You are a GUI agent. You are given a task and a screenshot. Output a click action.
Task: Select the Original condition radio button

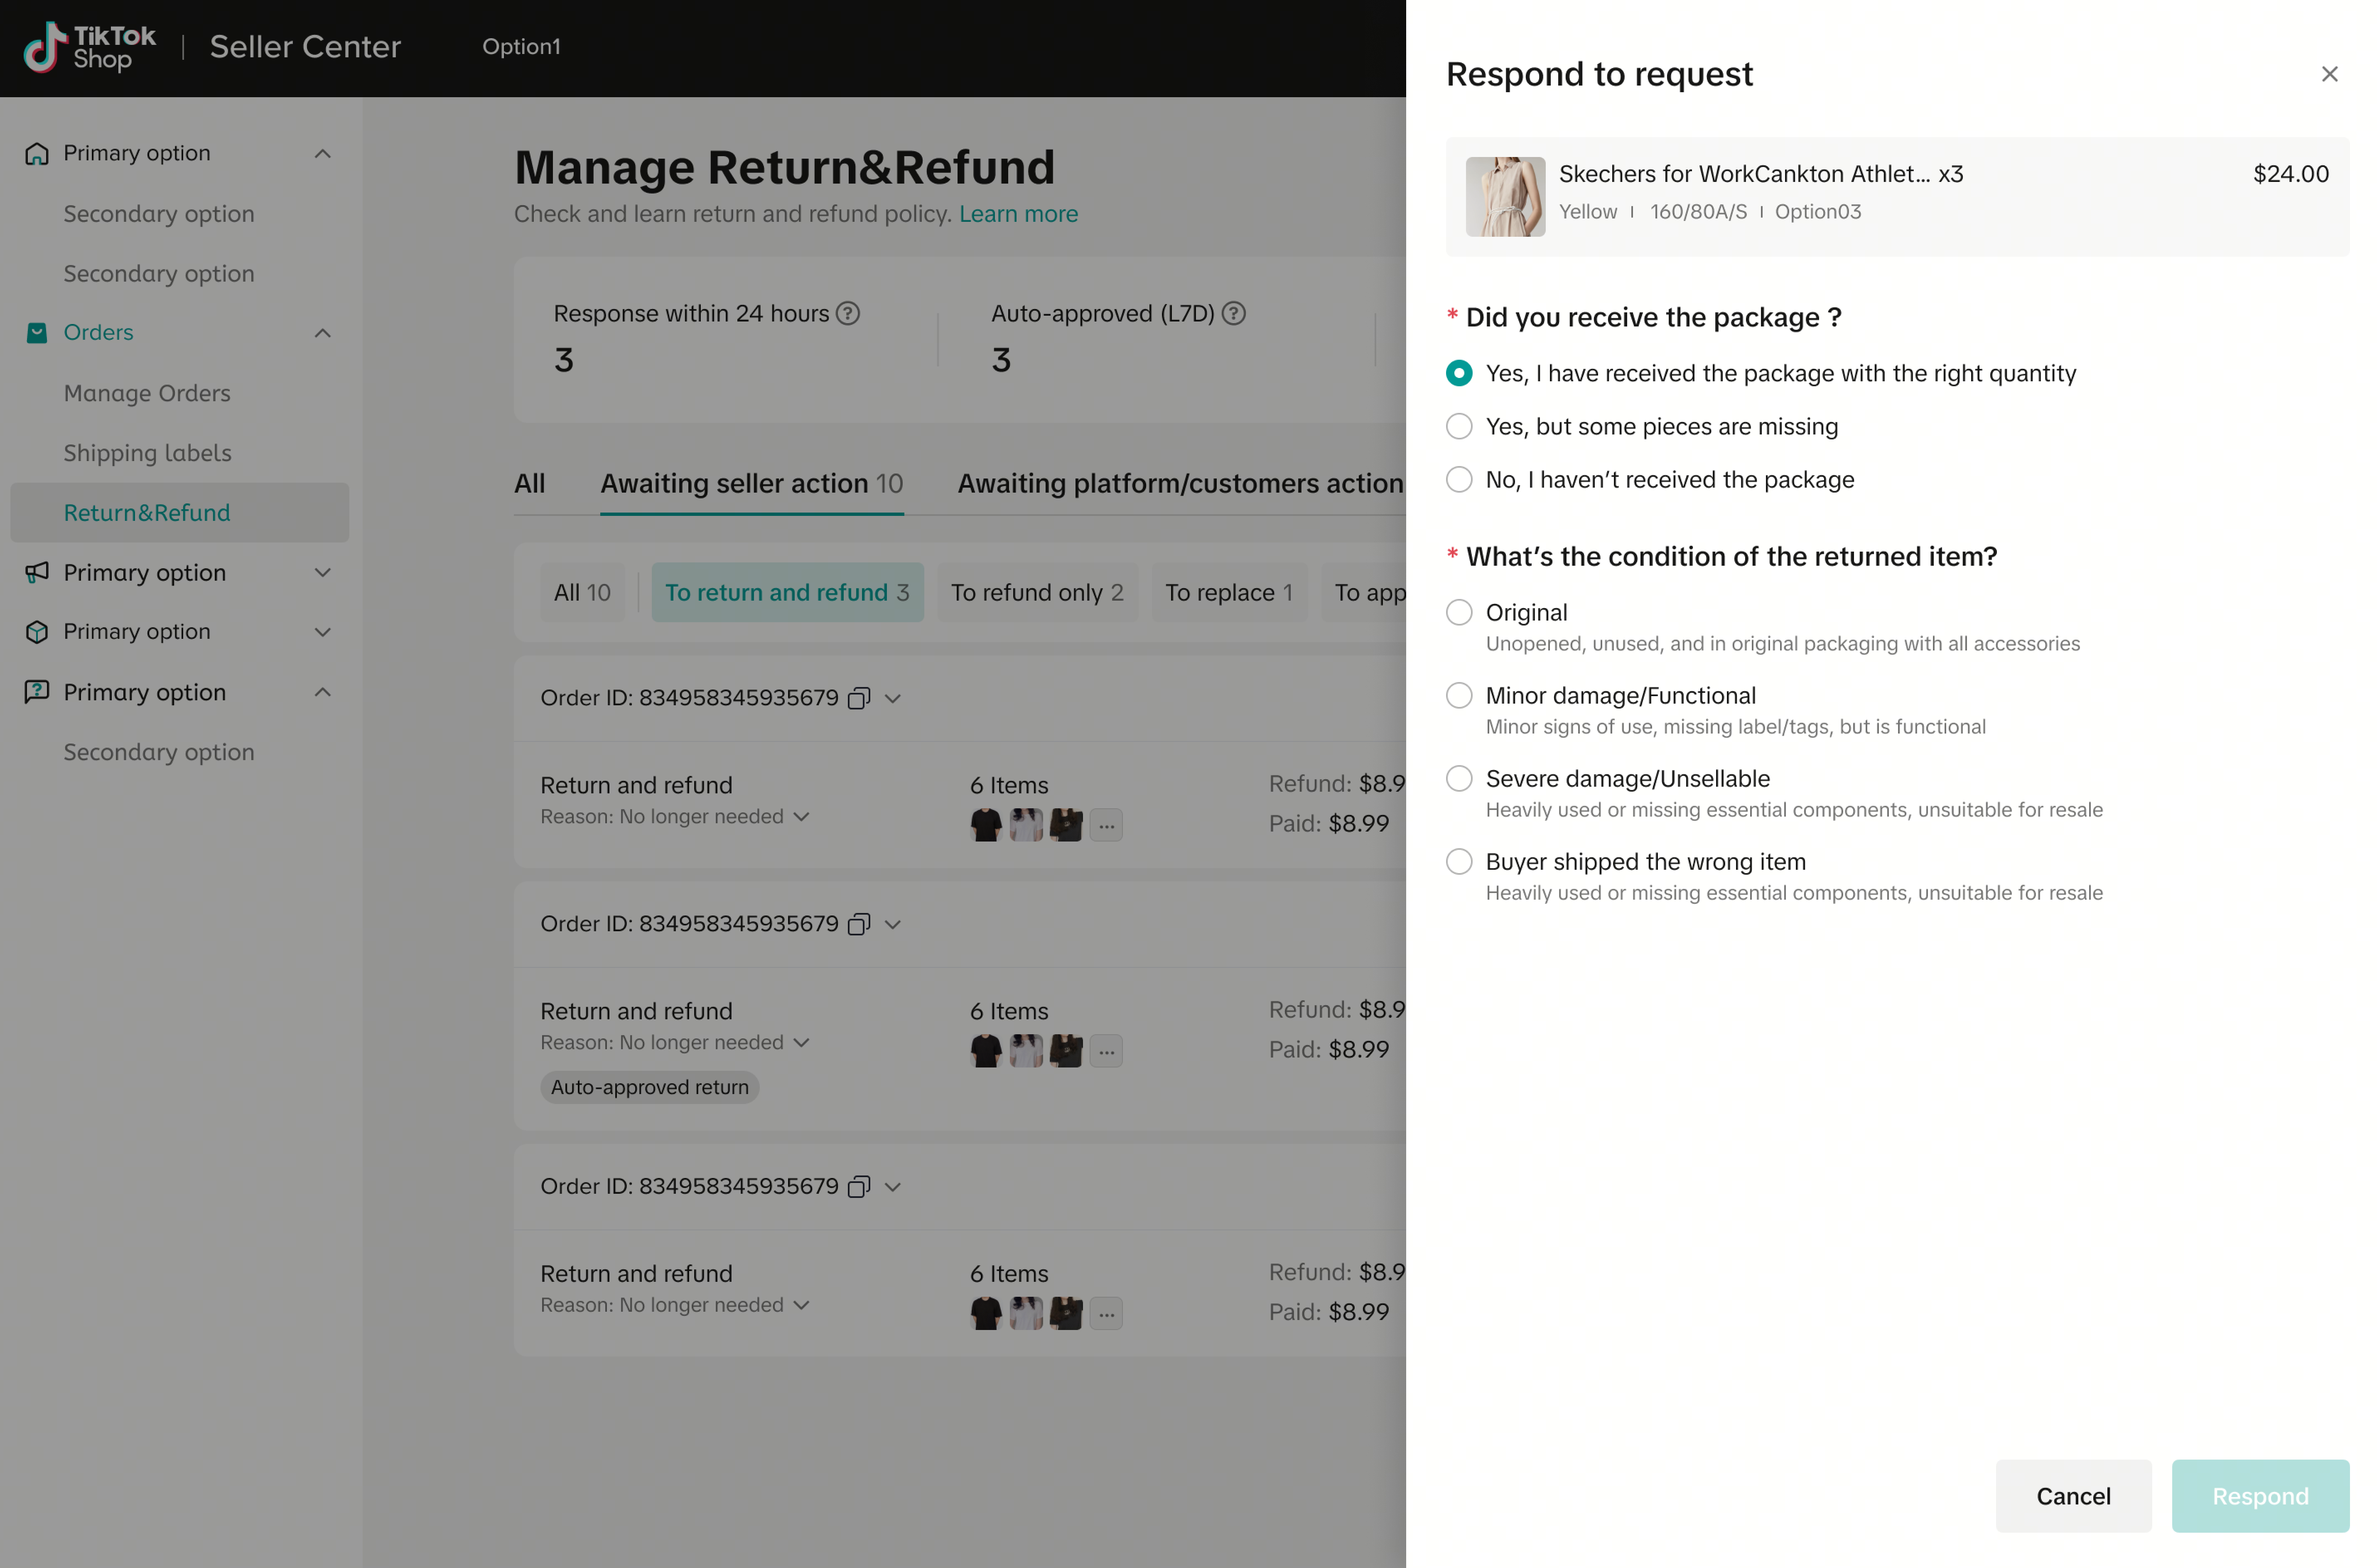point(1459,612)
